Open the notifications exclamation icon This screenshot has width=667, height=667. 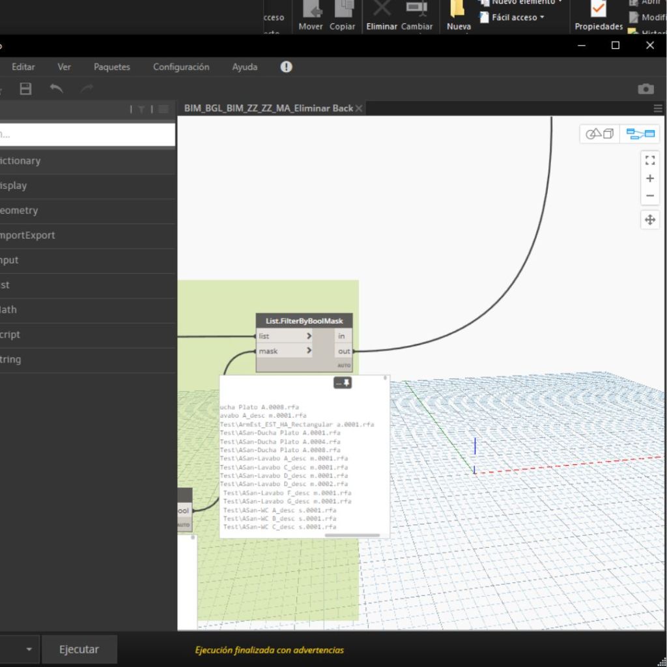[x=286, y=67]
